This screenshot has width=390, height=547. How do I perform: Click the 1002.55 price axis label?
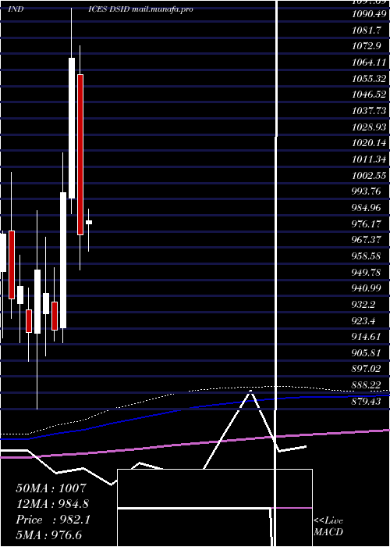click(369, 176)
